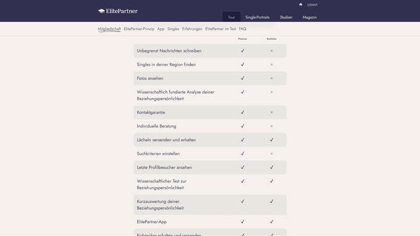This screenshot has width=420, height=236.
Task: Select the Kontaktgarantie text
Action: coord(151,112)
